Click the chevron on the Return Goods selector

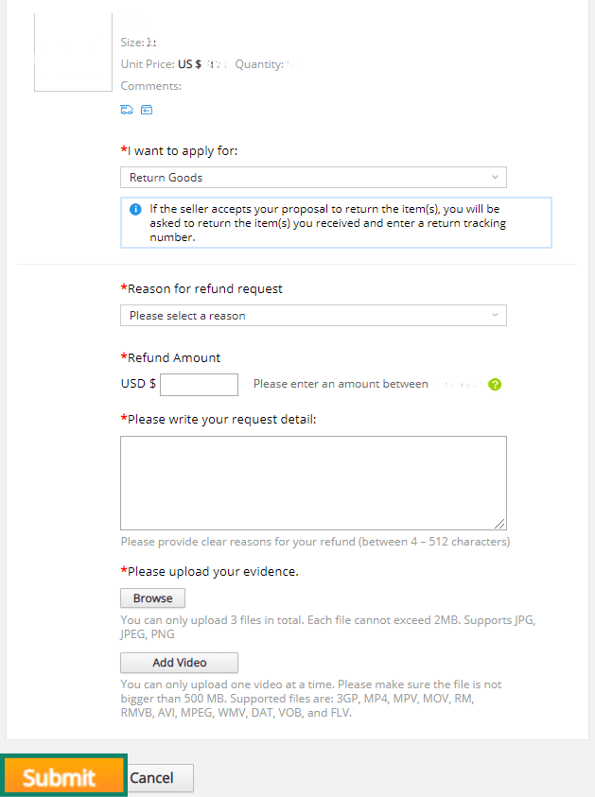click(x=495, y=177)
